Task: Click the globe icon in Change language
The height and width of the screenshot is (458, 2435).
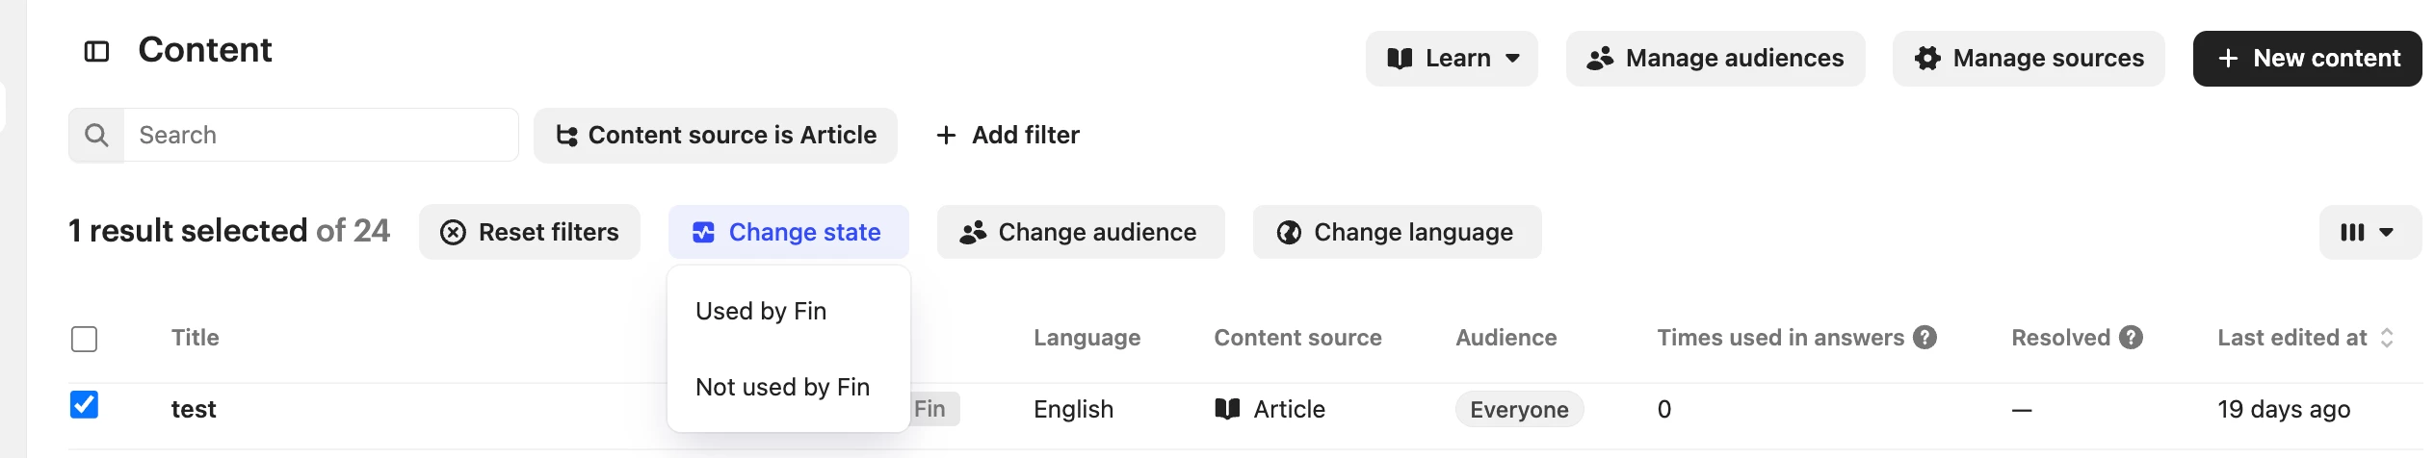Action: tap(1289, 233)
